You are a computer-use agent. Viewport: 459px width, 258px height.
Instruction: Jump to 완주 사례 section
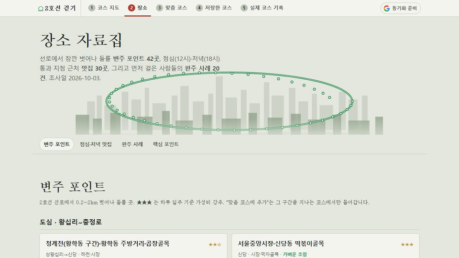click(x=132, y=144)
